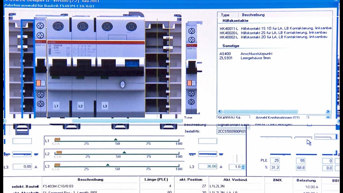Viewport: 343px width, 193px height.
Task: Click the L3 load bar triangle marker
Action: tap(108, 165)
